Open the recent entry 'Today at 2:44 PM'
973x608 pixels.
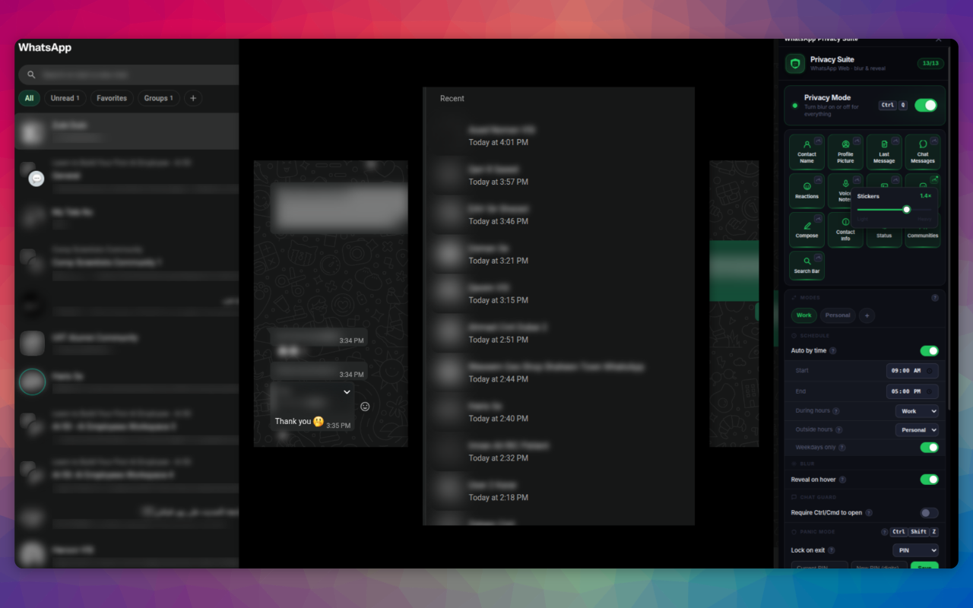[559, 373]
